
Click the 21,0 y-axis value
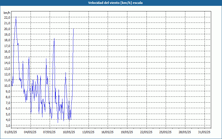pyautogui.click(x=7, y=23)
